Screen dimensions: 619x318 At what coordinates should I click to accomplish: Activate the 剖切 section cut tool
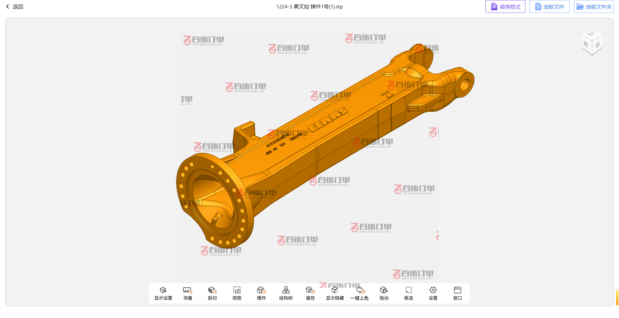point(212,293)
